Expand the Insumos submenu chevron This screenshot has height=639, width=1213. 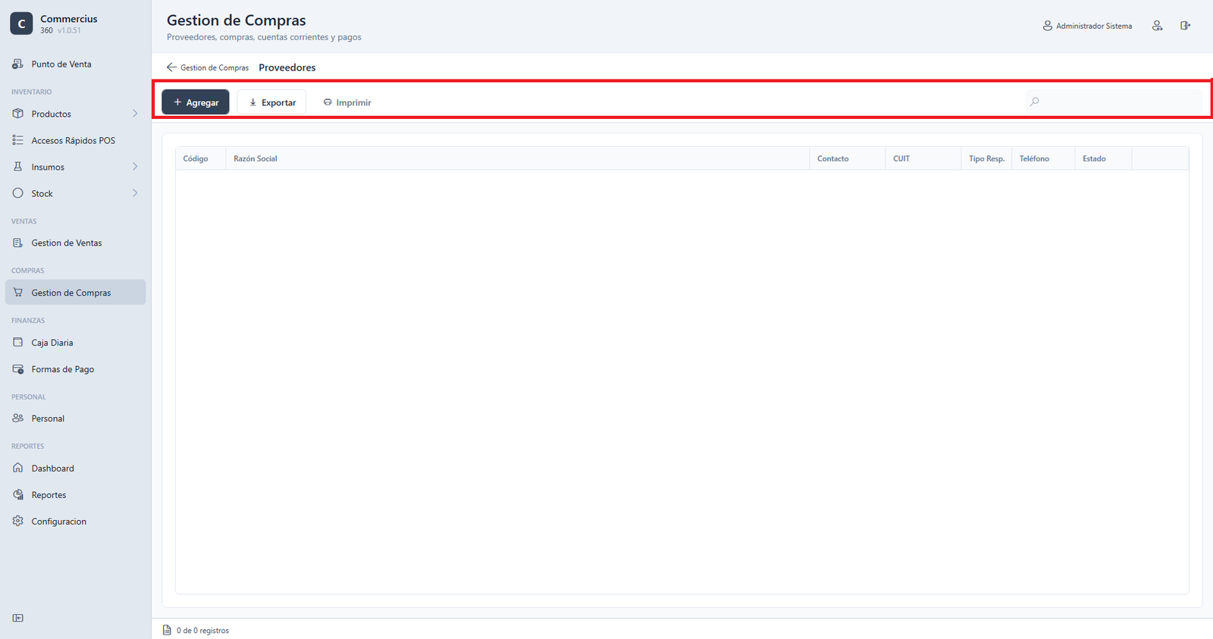(x=135, y=167)
